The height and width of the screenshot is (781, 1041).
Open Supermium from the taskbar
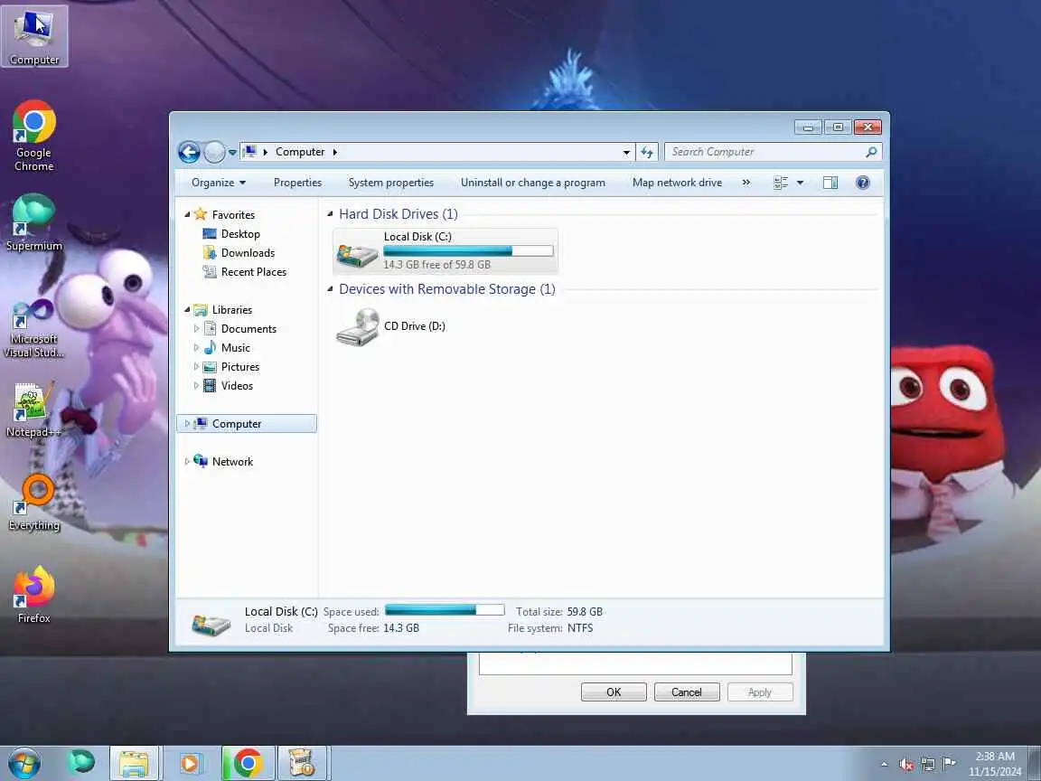tap(81, 763)
